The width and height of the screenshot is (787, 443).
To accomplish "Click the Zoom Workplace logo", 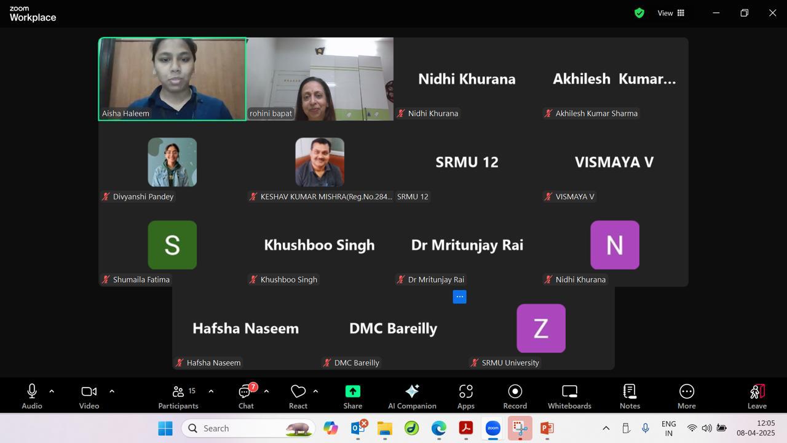I will (33, 14).
